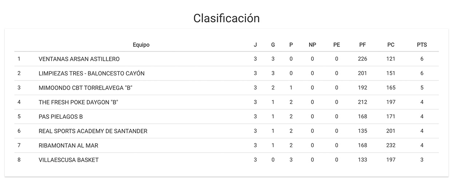Open the VILLAESCUSA BASKET team
454x182 pixels.
(x=68, y=160)
